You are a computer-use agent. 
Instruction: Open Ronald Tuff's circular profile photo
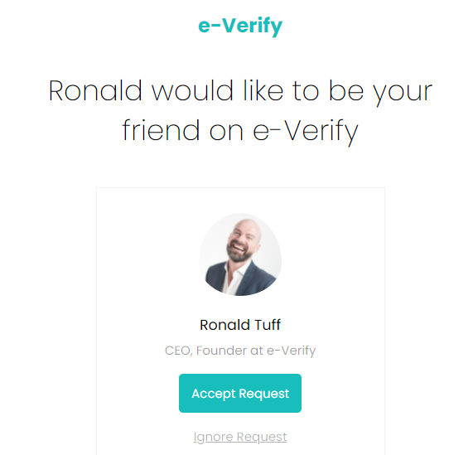(x=240, y=254)
